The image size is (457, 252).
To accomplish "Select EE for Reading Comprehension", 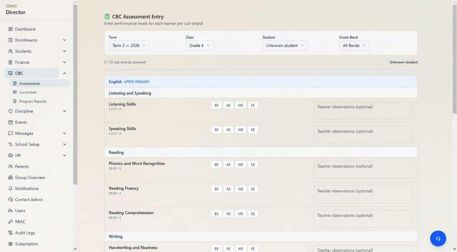I will (x=253, y=214).
